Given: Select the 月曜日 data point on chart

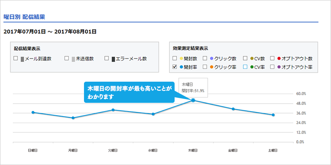Looking at the screenshot, I should (x=73, y=118).
